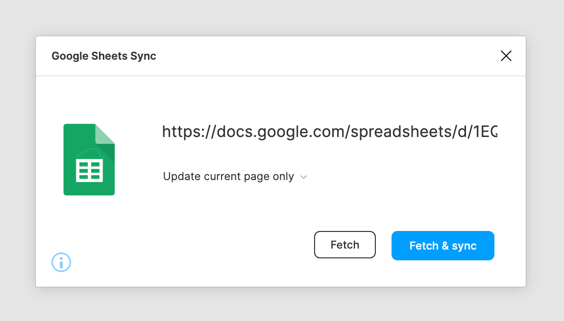Click the 'Google Sheets Sync' title text

point(104,56)
